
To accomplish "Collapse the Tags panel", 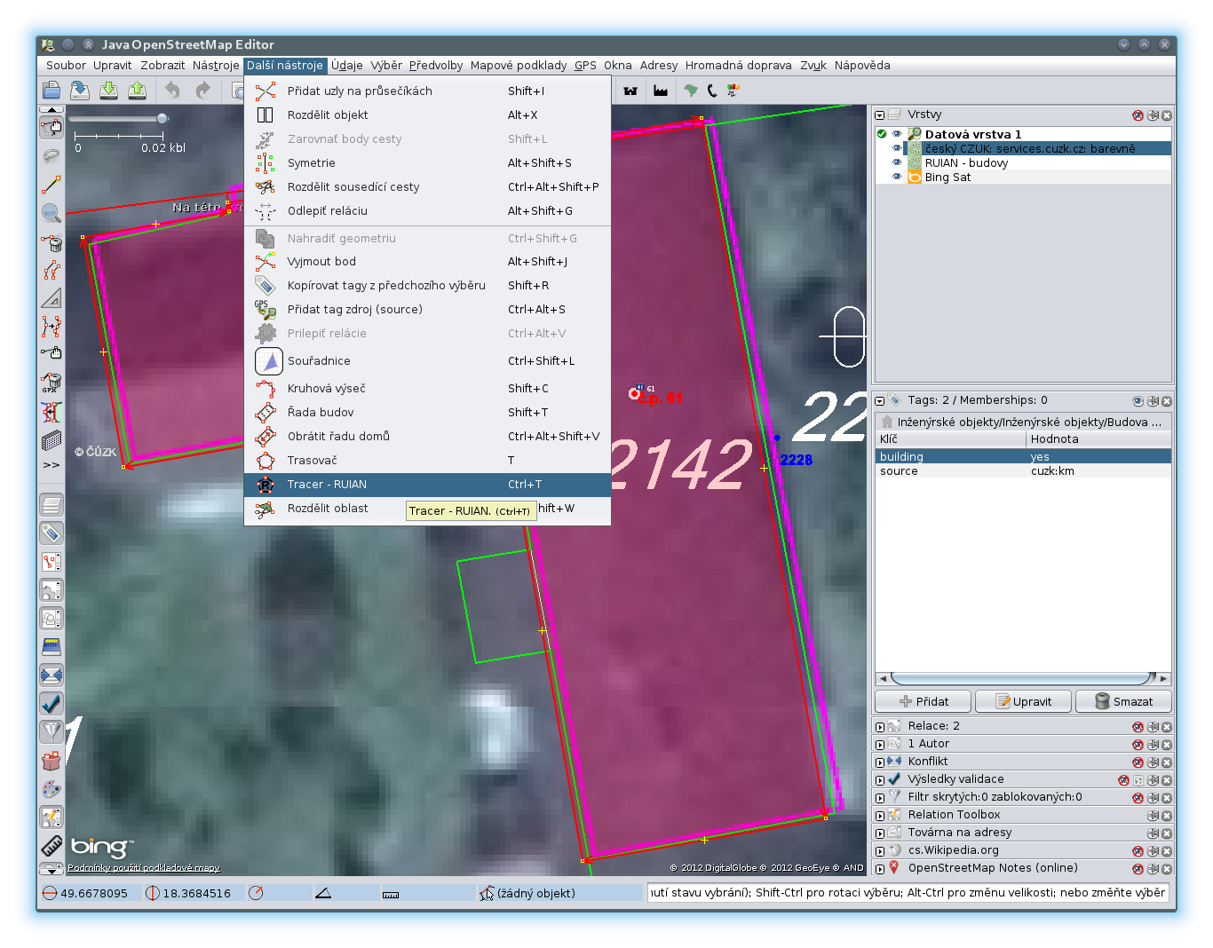I will 879,400.
